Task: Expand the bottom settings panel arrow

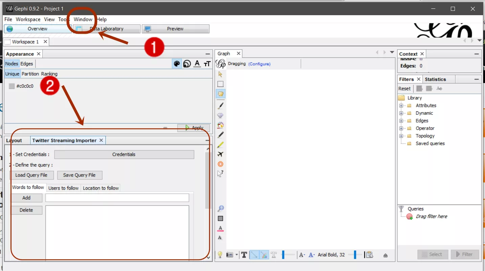Action: click(x=385, y=255)
